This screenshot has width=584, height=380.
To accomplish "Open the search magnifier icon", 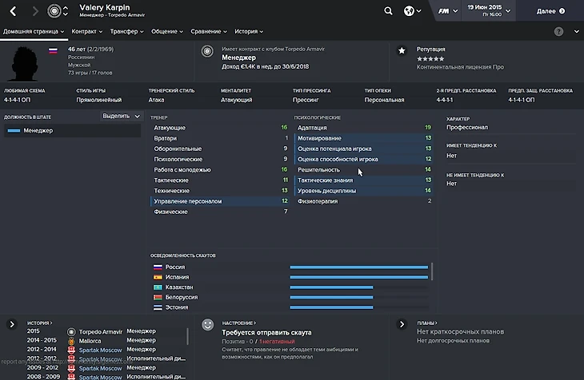I will pyautogui.click(x=388, y=11).
